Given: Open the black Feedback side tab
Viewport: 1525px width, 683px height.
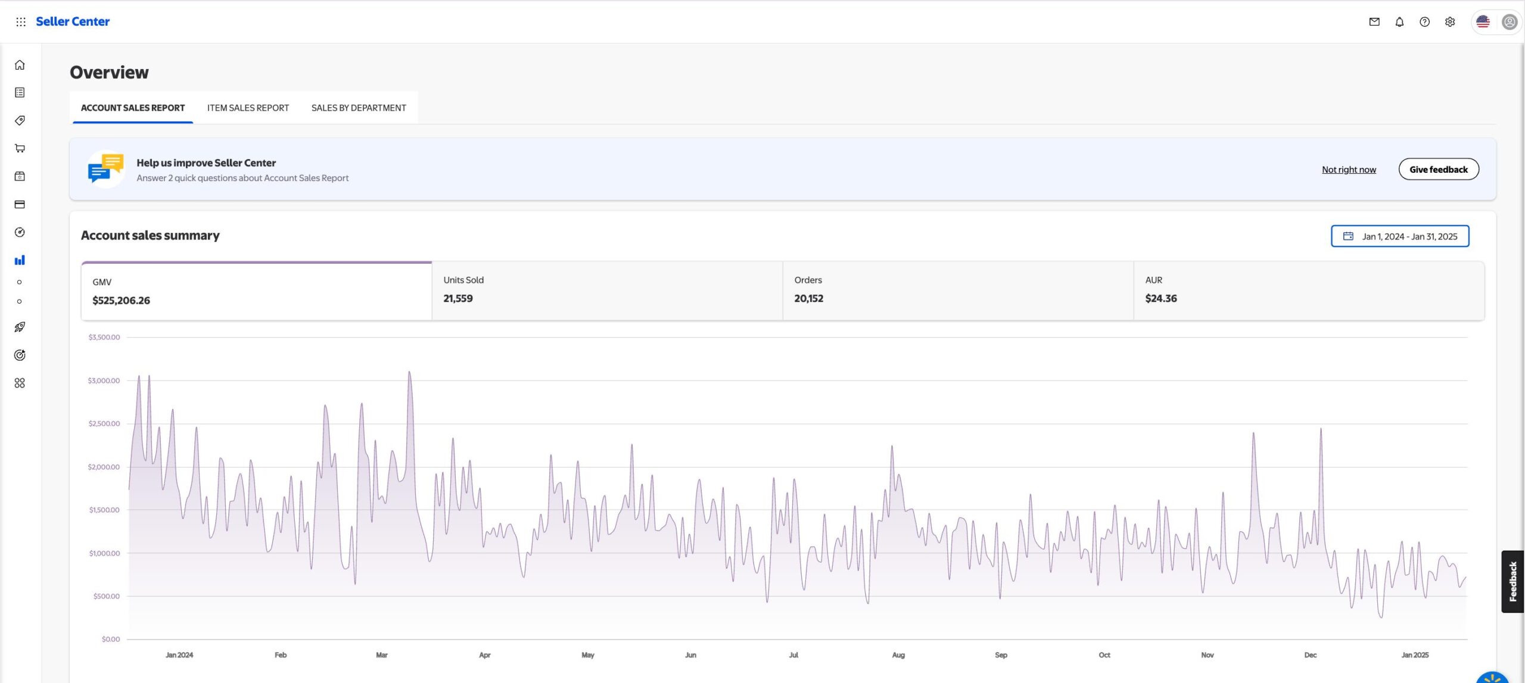Looking at the screenshot, I should click(x=1512, y=582).
